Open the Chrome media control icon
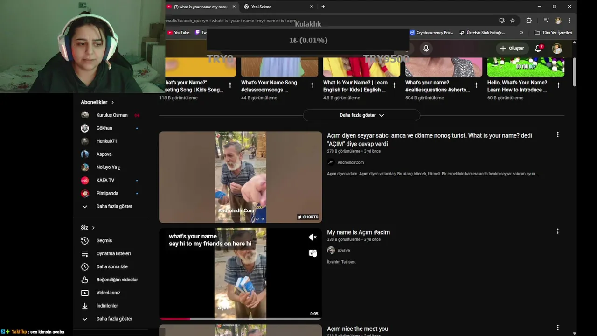This screenshot has height=336, width=597. click(x=546, y=21)
